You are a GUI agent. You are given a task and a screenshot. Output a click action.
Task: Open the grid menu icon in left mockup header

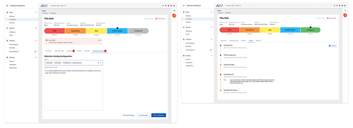pyautogui.click(x=163, y=5)
